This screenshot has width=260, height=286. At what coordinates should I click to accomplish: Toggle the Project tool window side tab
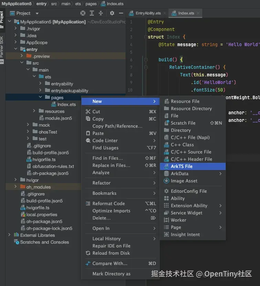coord(2,19)
